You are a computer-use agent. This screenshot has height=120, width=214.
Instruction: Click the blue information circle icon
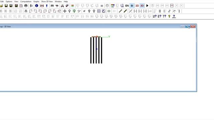[x=36, y=6]
